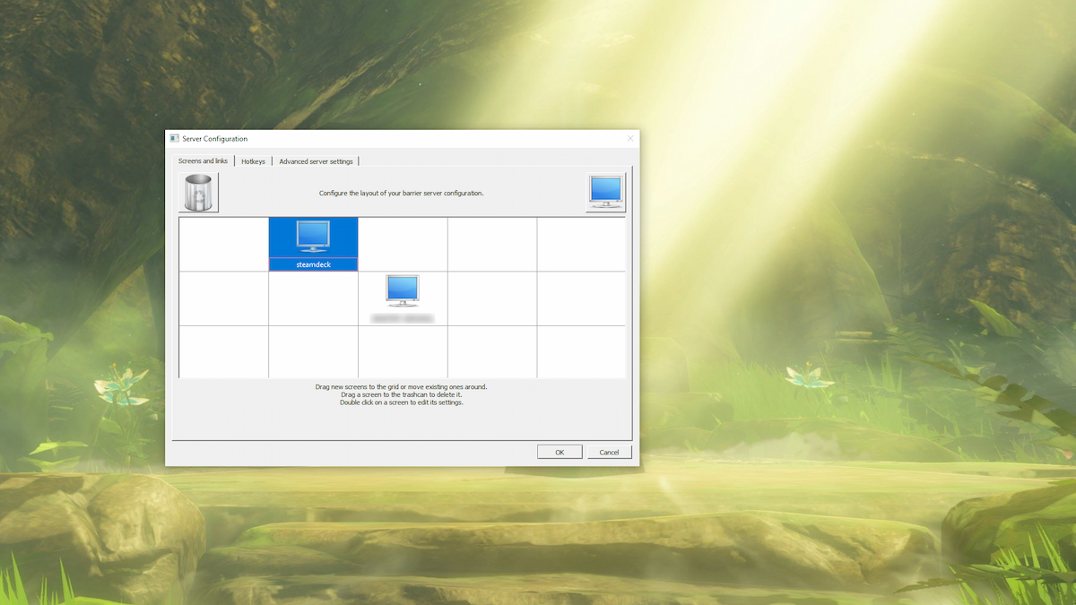This screenshot has width=1076, height=605.
Task: Open the Advanced server settings tab
Action: point(316,161)
